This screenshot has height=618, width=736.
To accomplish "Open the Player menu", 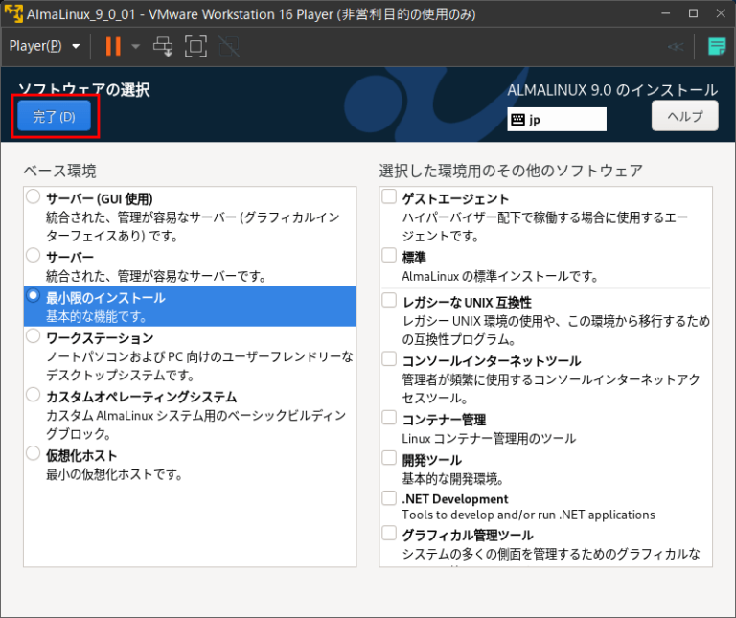I will [44, 46].
